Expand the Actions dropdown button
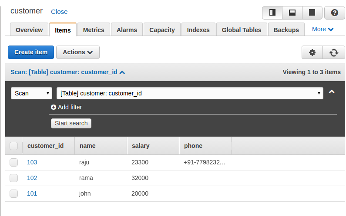Screen dimensions: 346x216 pos(77,52)
